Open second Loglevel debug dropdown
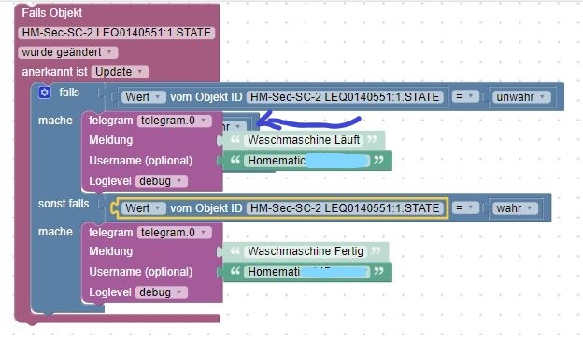The image size is (583, 342). pos(161,292)
